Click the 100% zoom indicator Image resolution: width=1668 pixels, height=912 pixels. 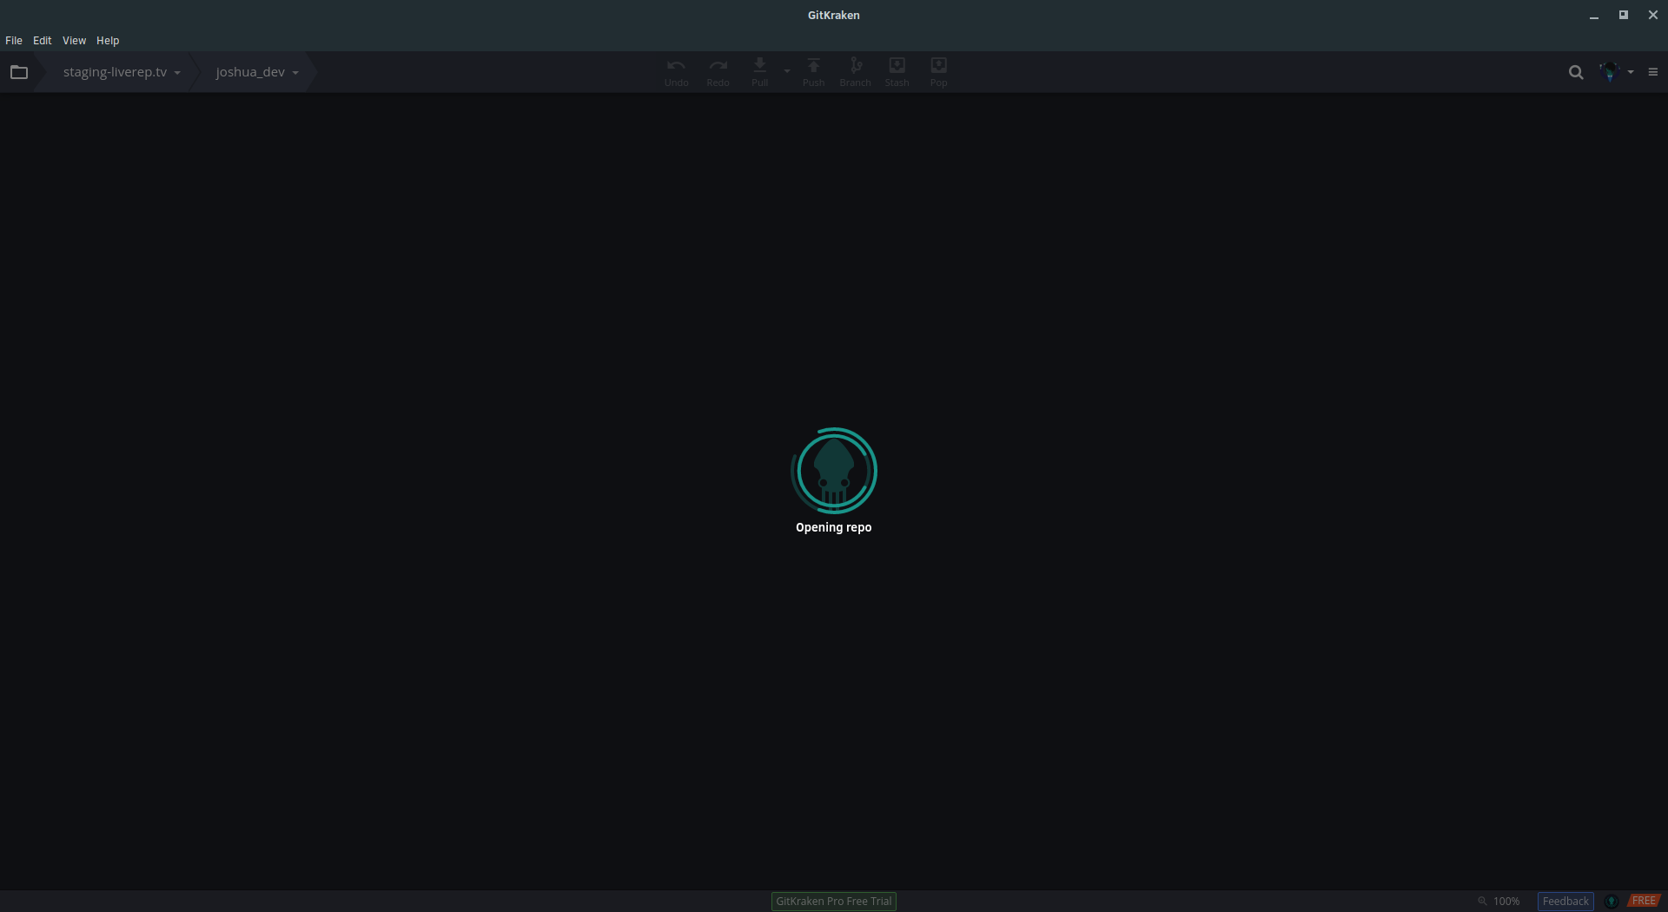(x=1499, y=902)
